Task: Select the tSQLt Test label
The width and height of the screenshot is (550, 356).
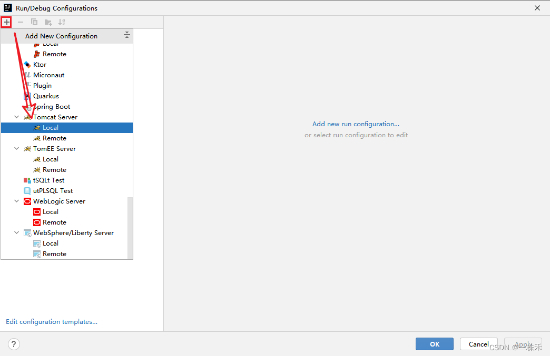Action: (49, 180)
